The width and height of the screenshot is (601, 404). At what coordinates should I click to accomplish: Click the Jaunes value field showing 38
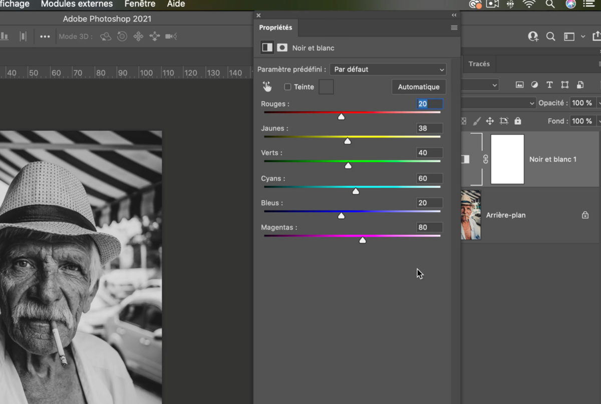pos(429,128)
